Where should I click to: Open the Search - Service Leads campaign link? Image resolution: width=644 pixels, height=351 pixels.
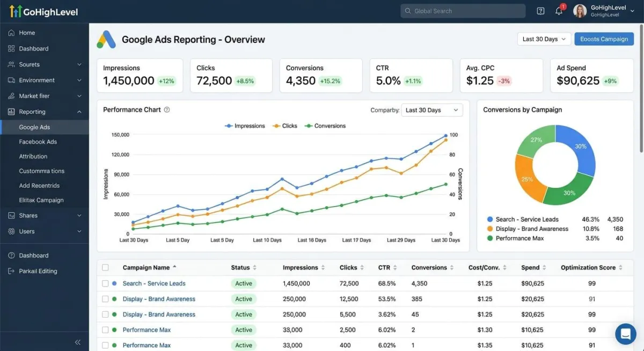pos(154,283)
